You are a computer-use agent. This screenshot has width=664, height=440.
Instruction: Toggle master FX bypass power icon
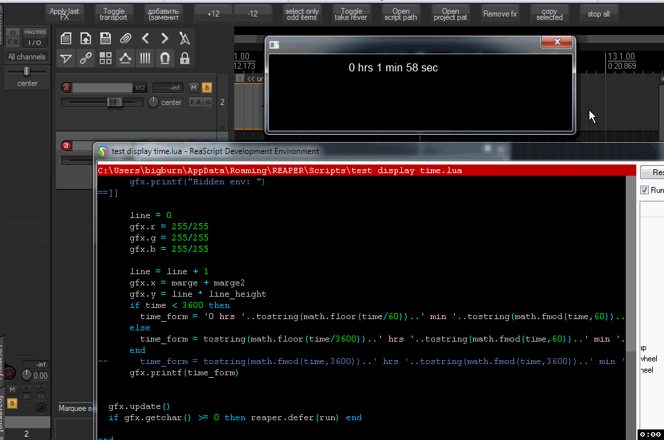(13, 32)
